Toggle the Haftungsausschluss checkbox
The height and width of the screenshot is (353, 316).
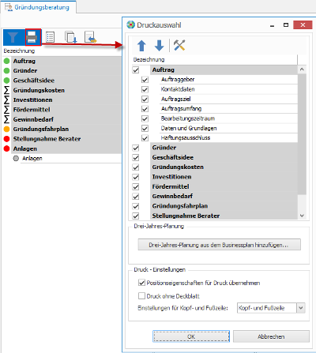(x=145, y=138)
